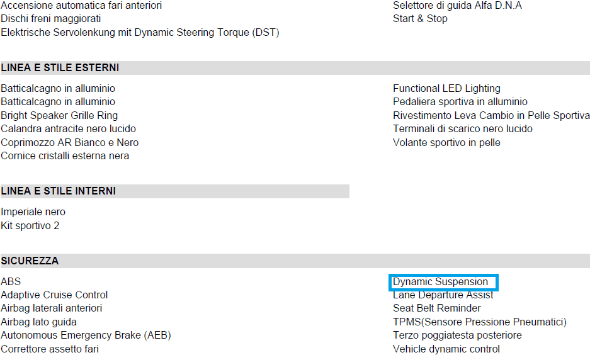Select Adaptive Cruise Control text
This screenshot has height=355, width=590.
[54, 295]
